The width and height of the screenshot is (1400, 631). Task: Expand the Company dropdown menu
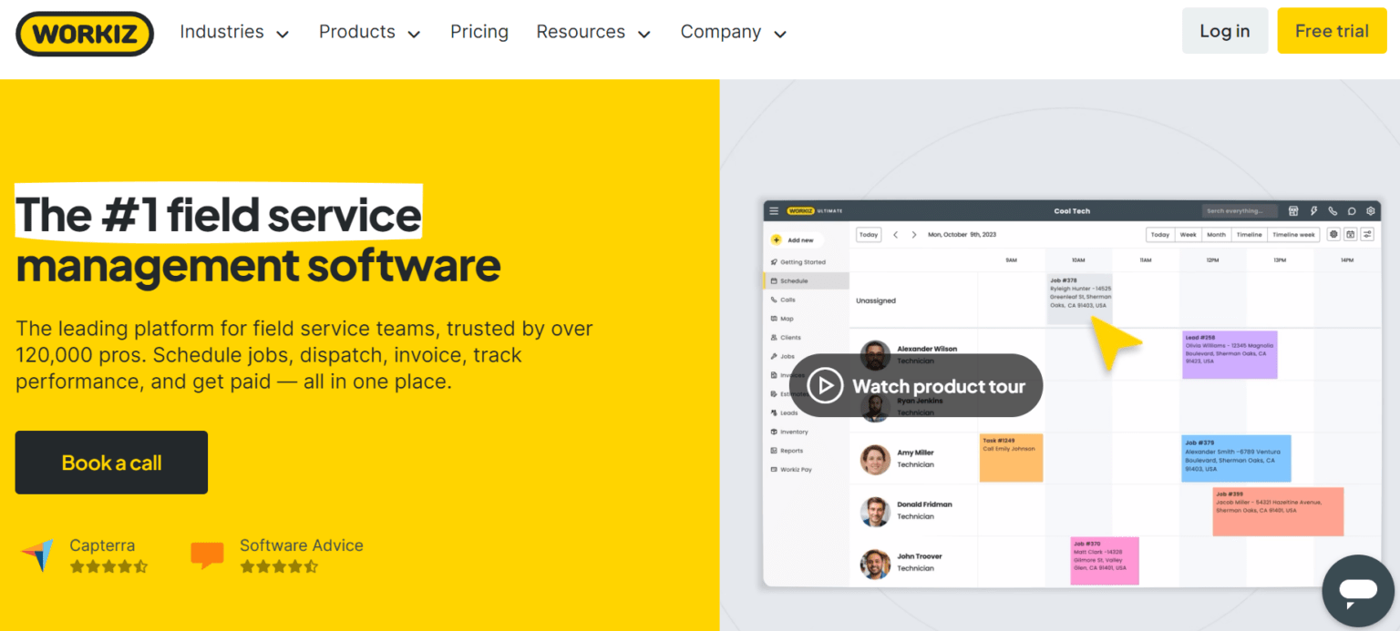733,32
